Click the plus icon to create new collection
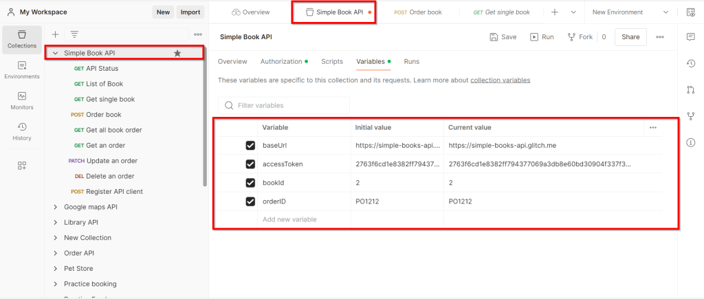Image resolution: width=704 pixels, height=299 pixels. click(56, 34)
